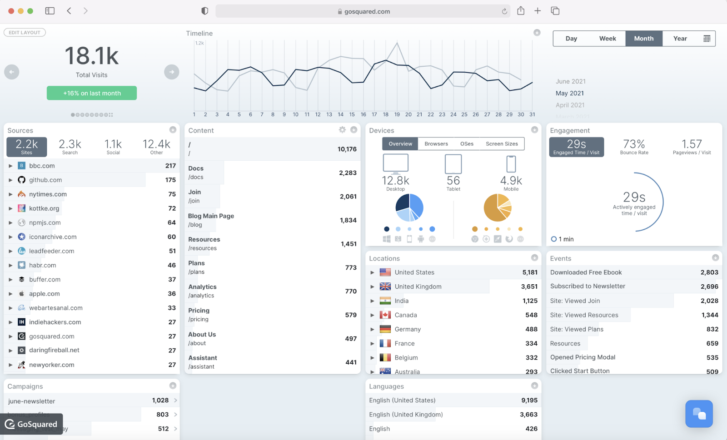Viewport: 727px width, 440px height.
Task: Expand the bbc.com source row
Action: (10, 166)
